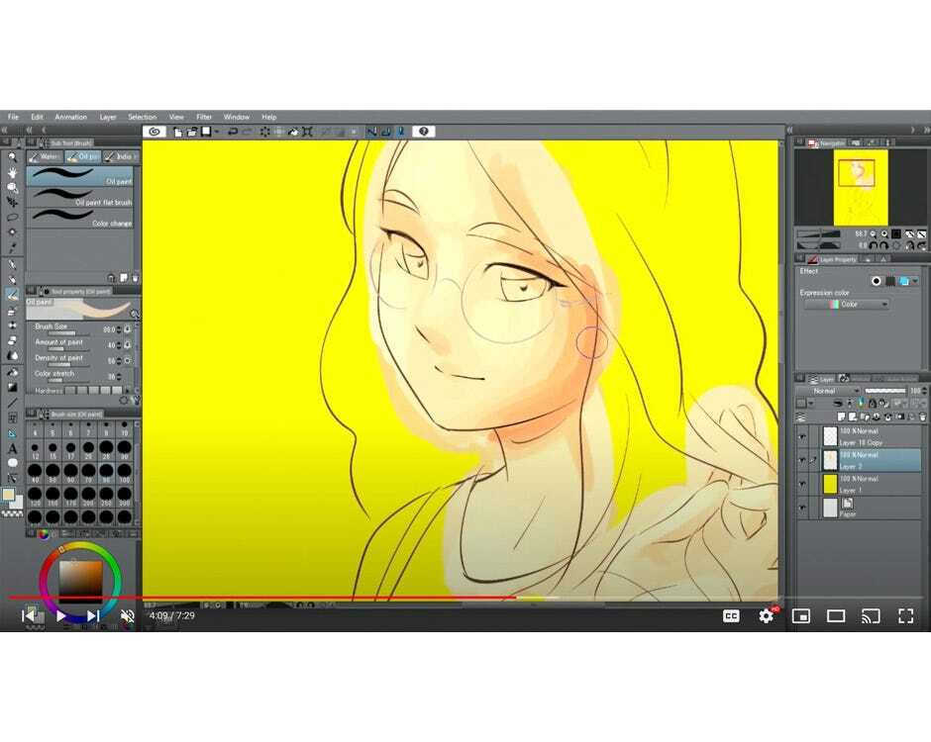The height and width of the screenshot is (742, 931).
Task: Choose the Text tool
Action: coord(12,448)
